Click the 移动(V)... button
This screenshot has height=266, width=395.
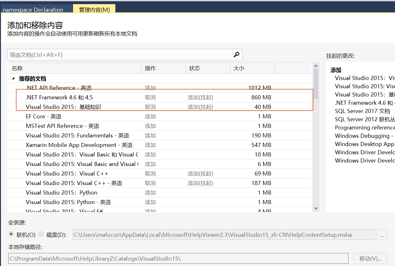coord(370,258)
